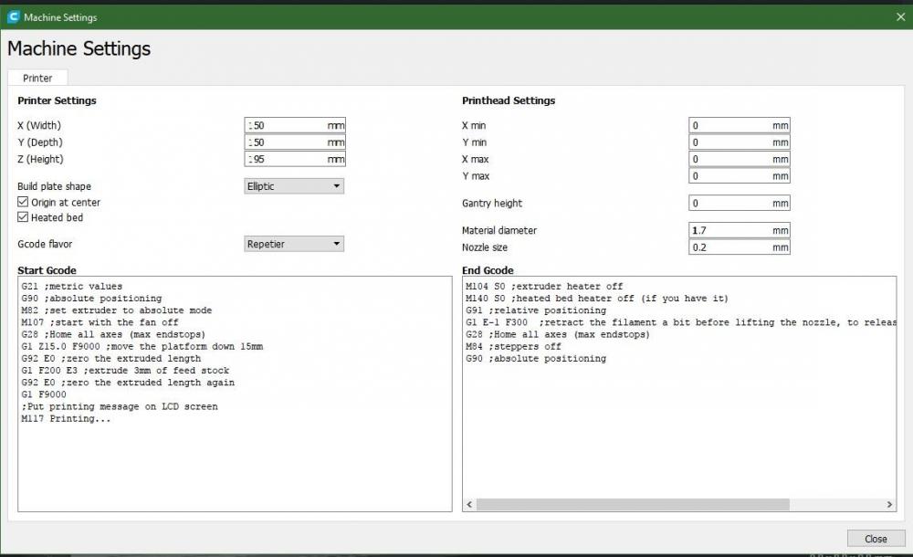Image resolution: width=913 pixels, height=557 pixels.
Task: Click the 'G1 Z15.0 F9000' line in Start Gcode
Action: pyautogui.click(x=142, y=346)
